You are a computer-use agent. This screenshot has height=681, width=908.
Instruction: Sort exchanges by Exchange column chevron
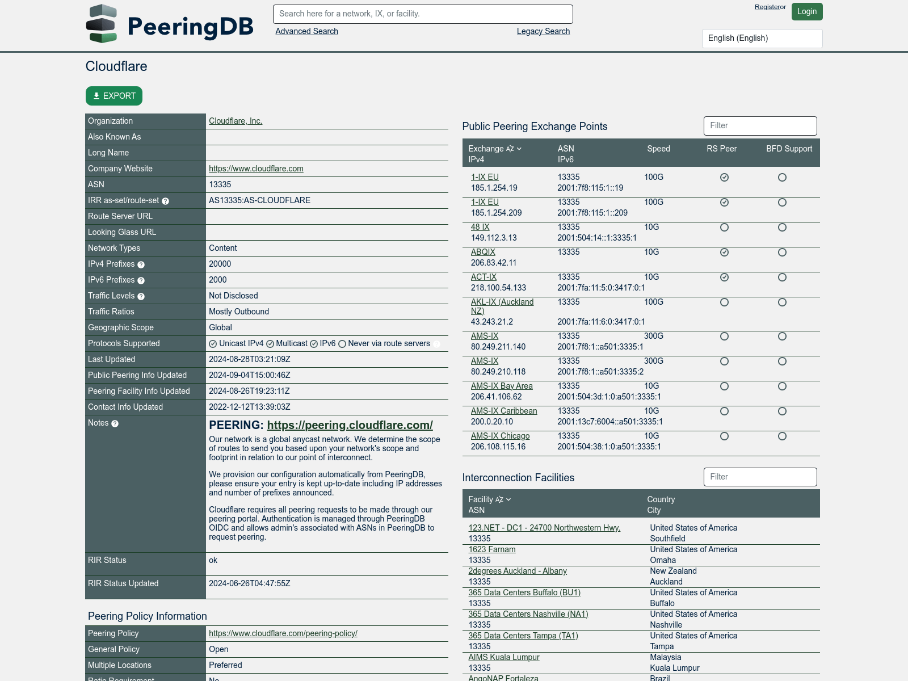tap(519, 149)
